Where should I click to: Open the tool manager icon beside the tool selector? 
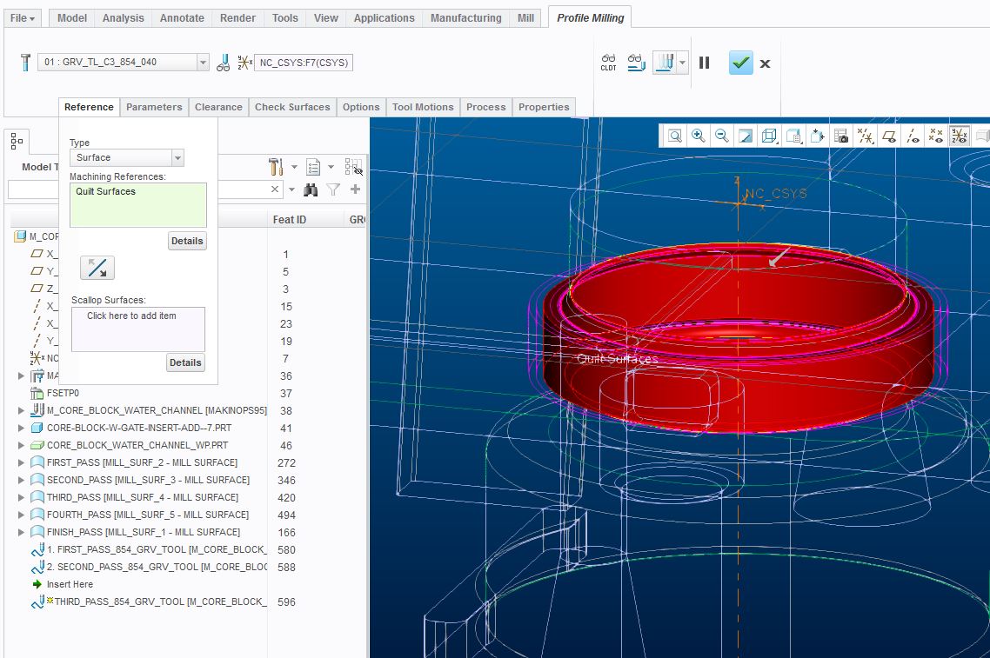point(25,63)
